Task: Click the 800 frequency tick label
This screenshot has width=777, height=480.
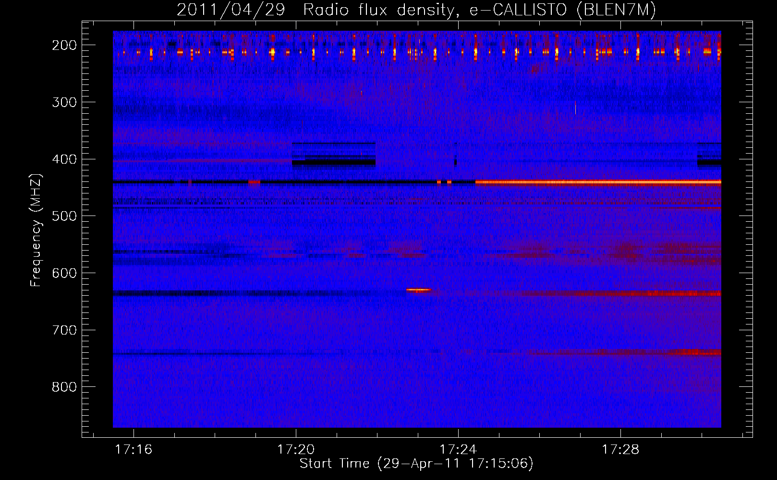Action: [x=64, y=387]
